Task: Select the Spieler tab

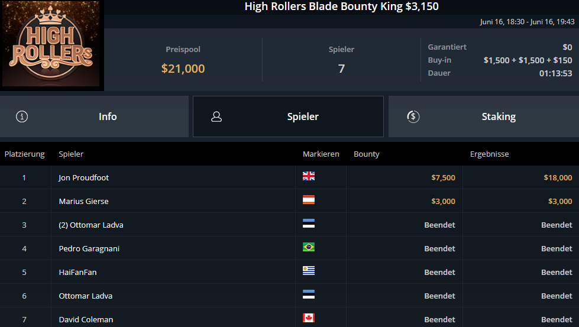Action: [x=288, y=116]
